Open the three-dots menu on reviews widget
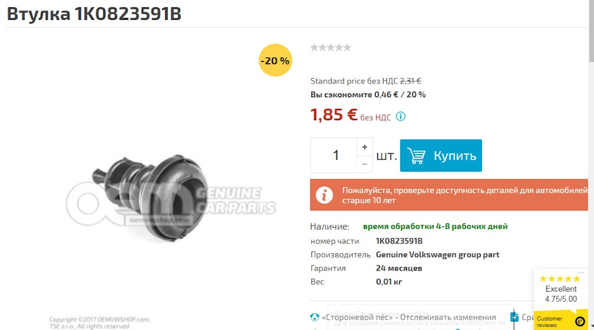Screen dimensions: 594x330 pos(581,272)
